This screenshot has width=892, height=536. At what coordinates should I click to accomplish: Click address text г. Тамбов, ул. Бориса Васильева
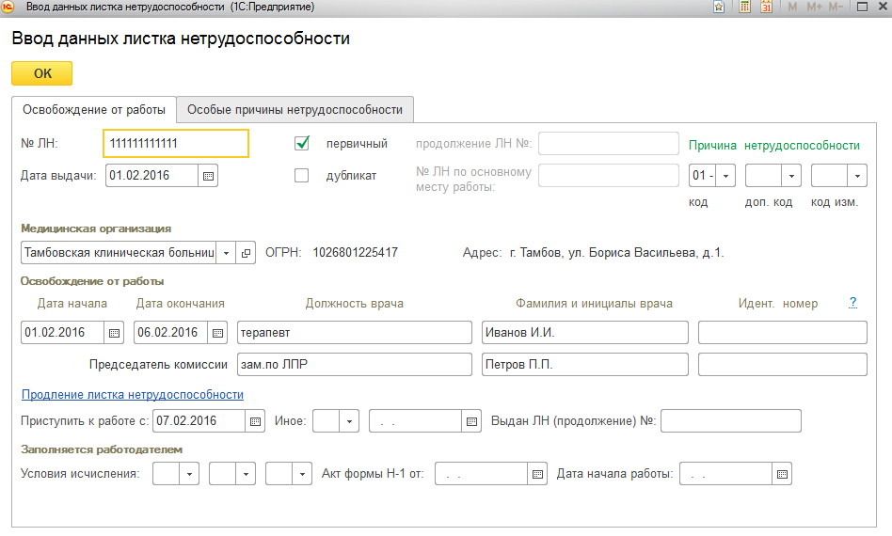[x=616, y=253]
